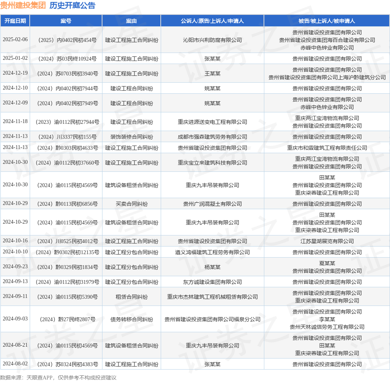Click defendant 贵州天林诚信劳务工程有限公司
The image size is (390, 381).
pos(327,327)
